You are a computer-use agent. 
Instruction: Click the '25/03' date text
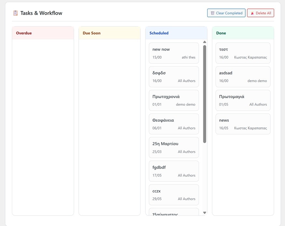(x=157, y=152)
